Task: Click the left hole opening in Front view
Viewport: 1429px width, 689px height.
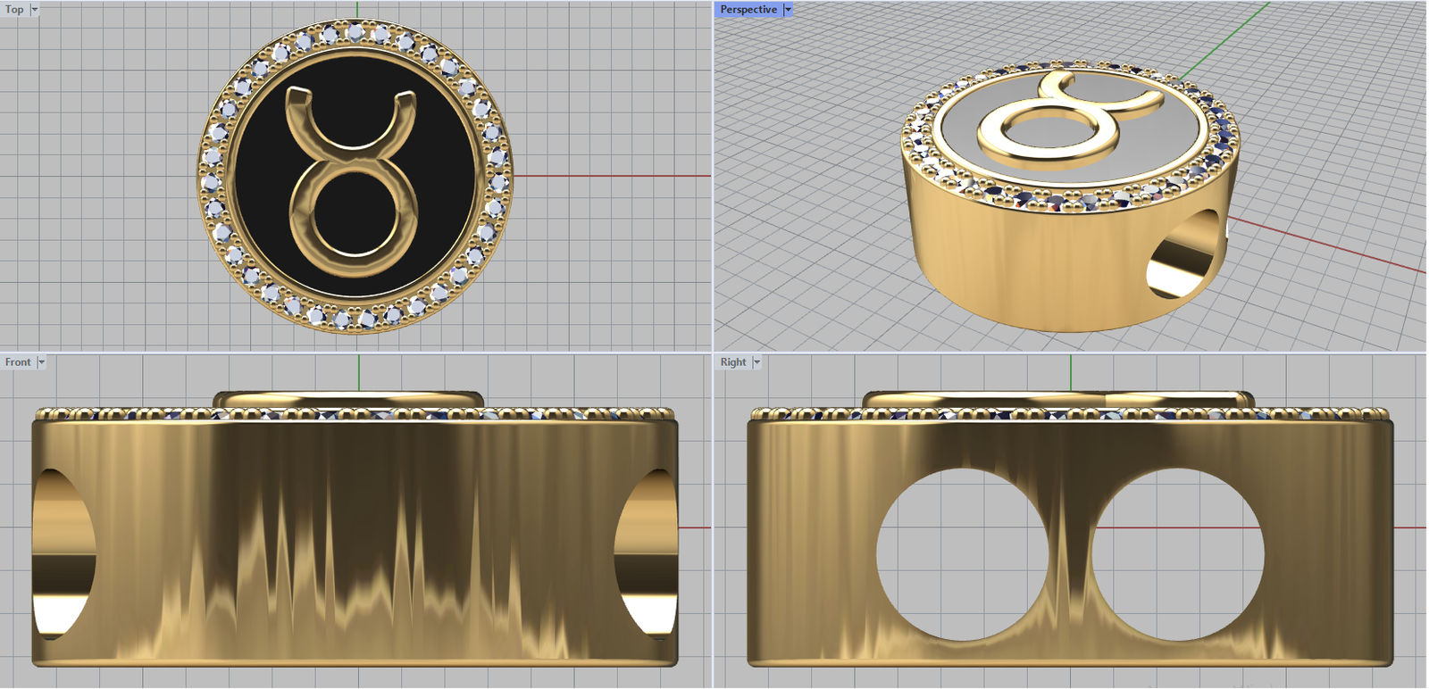Action: [x=63, y=553]
